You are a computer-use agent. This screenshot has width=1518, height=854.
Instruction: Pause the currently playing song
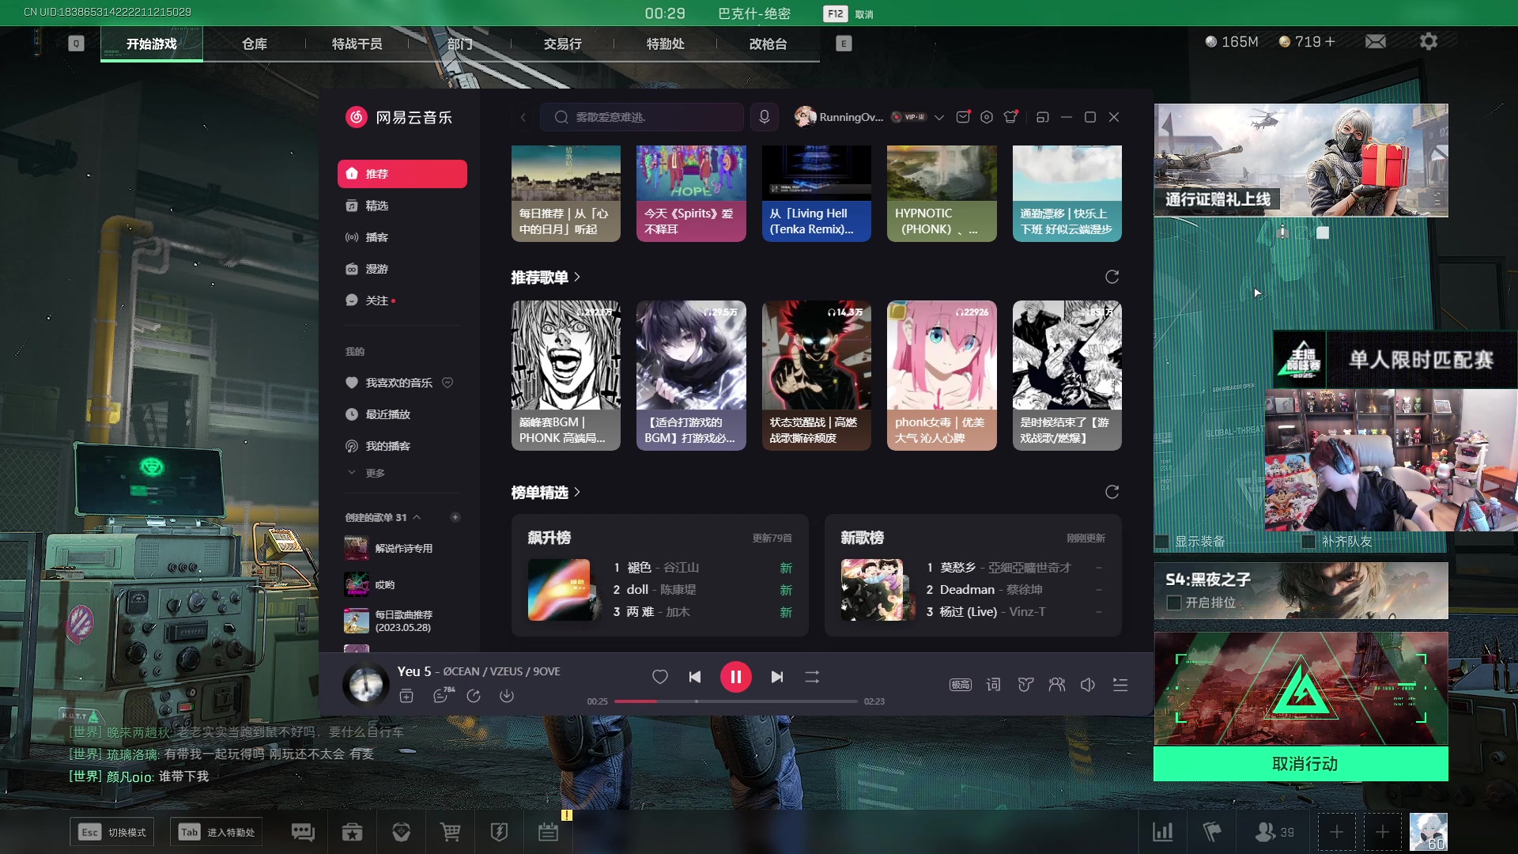tap(735, 677)
